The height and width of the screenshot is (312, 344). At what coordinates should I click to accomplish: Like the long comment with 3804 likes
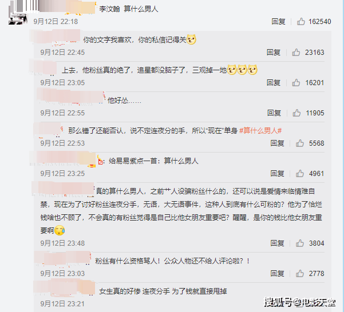point(300,243)
